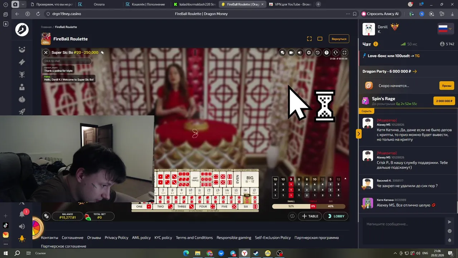Go back with the browser back arrow
The image size is (458, 258).
point(17,14)
